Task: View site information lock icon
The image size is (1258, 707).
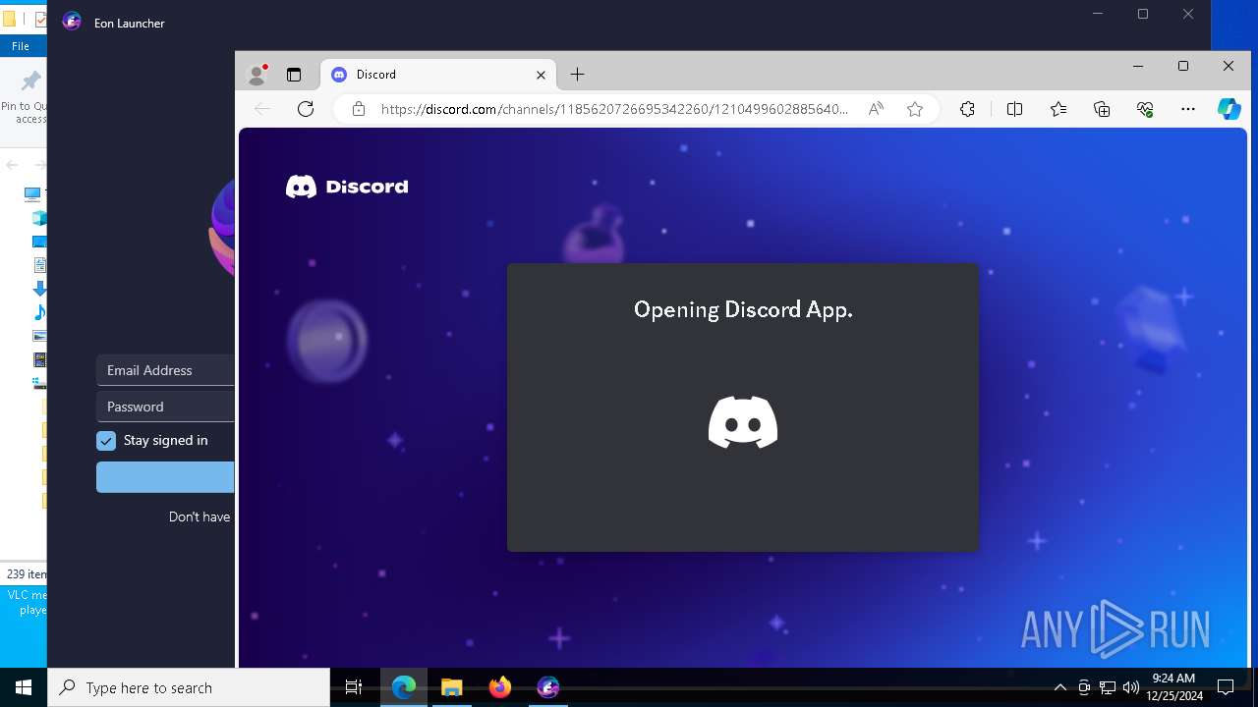Action: point(359,109)
